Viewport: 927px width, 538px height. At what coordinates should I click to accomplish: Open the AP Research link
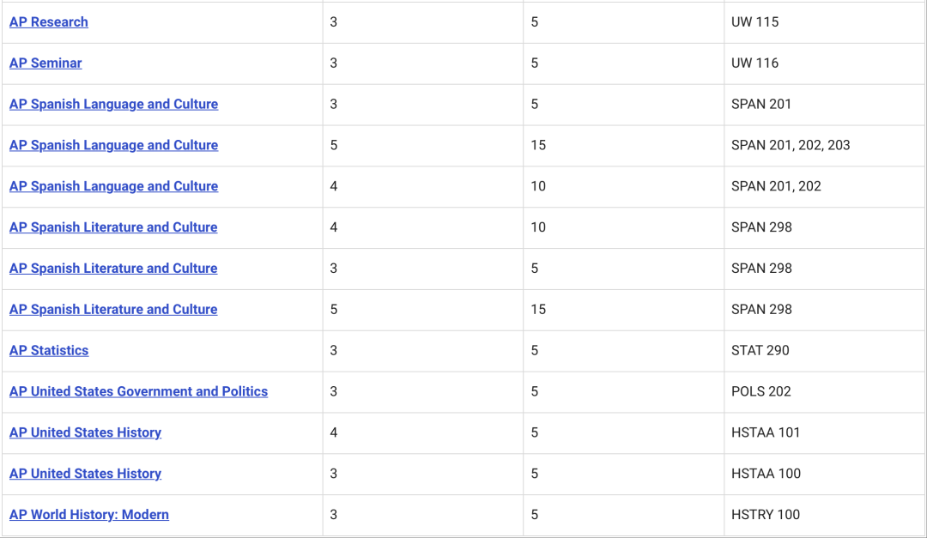tap(49, 22)
